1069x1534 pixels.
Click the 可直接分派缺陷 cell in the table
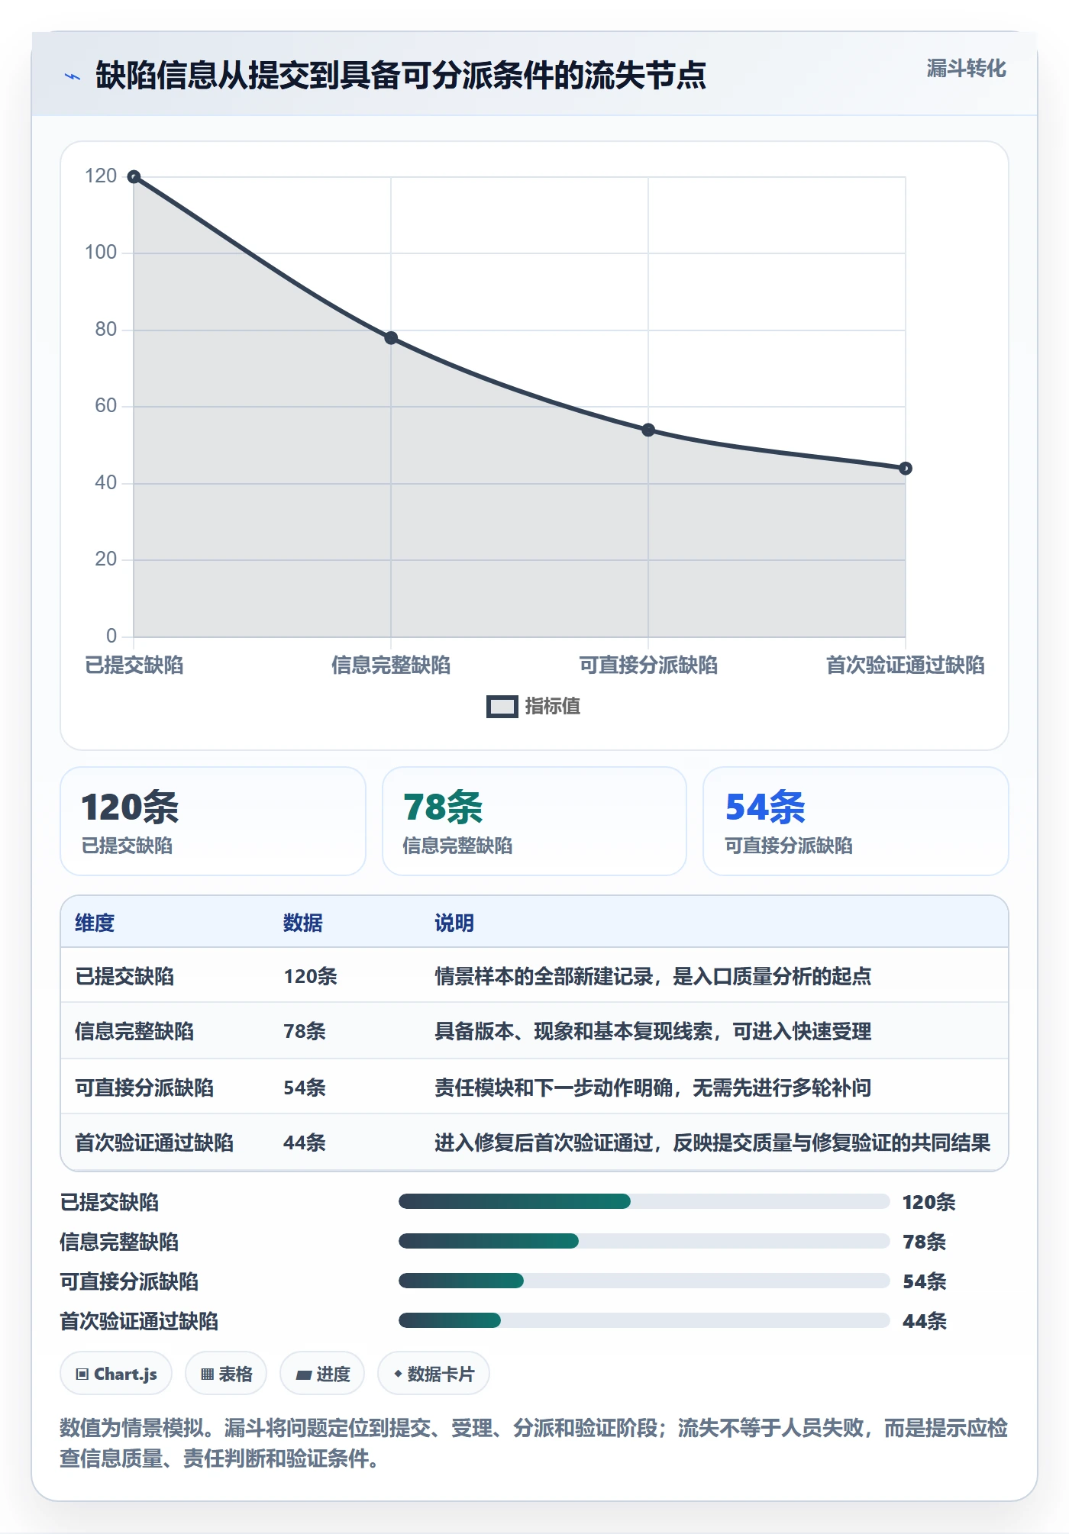(144, 1088)
